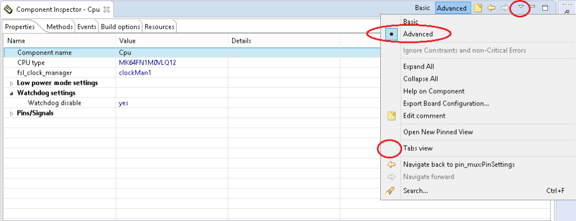The image size is (576, 221).
Task: Click the clockMan1 value link
Action: (135, 72)
